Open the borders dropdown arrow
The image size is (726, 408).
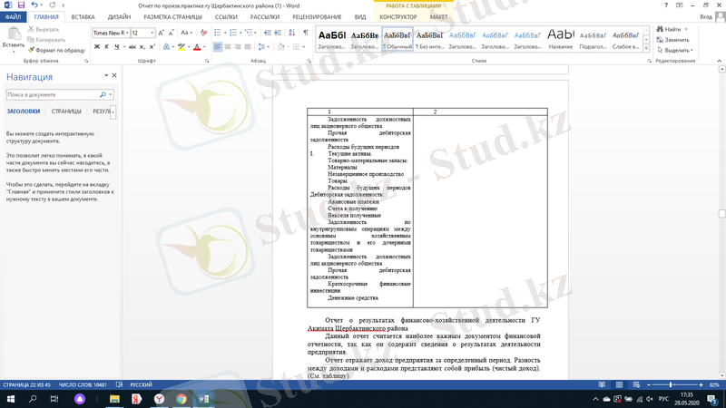(304, 47)
